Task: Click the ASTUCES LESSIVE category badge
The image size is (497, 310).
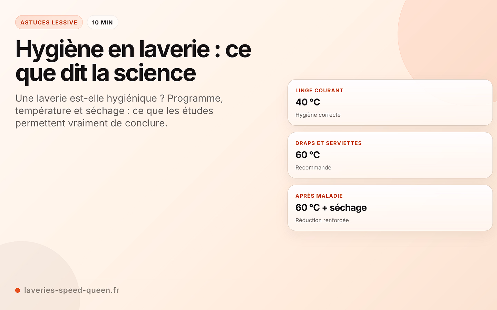Action: click(x=49, y=22)
